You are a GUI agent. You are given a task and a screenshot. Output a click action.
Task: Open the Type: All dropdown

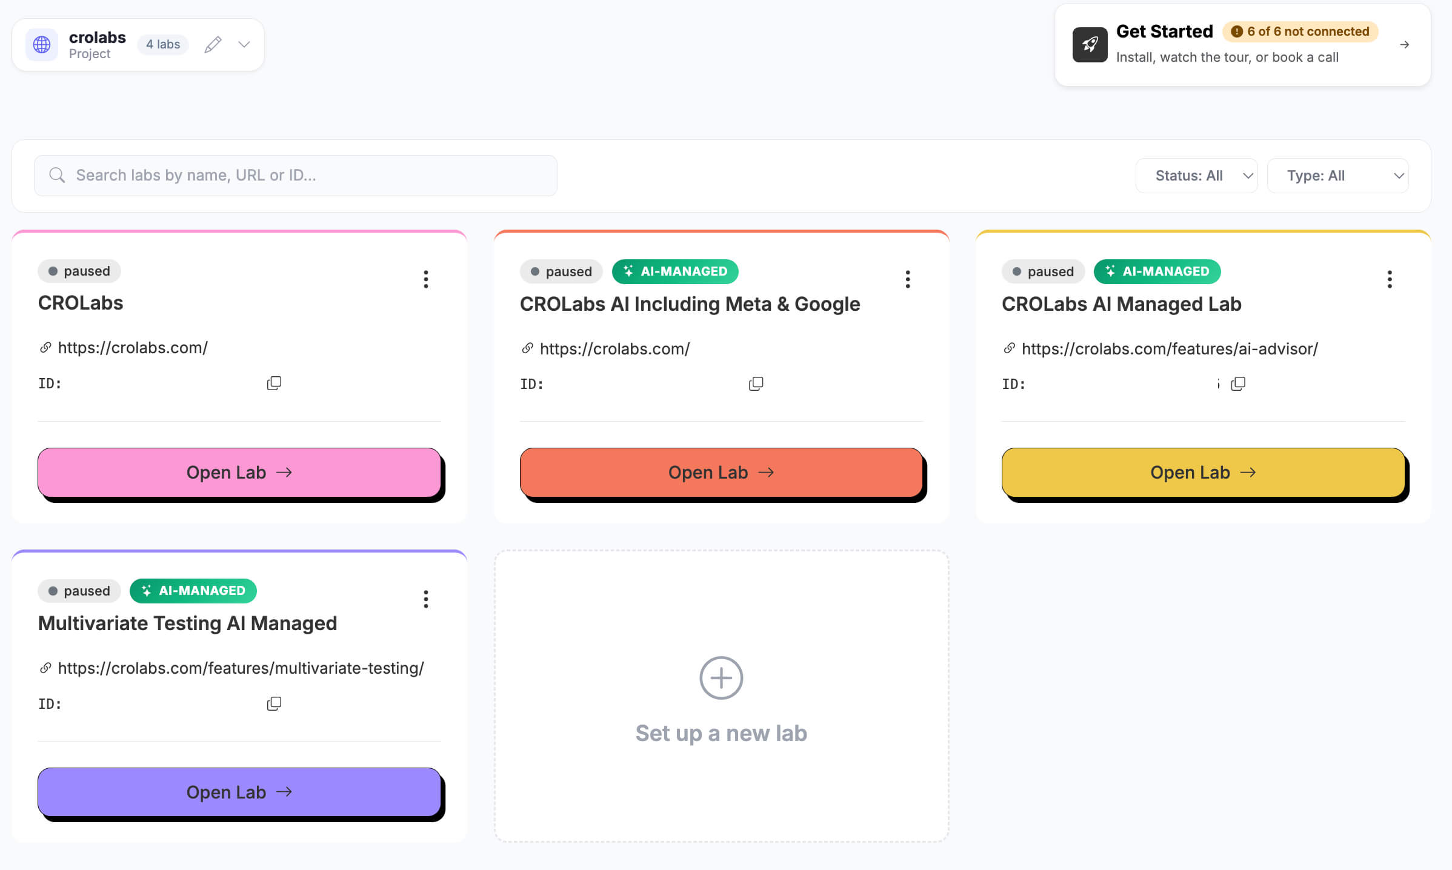tap(1337, 176)
